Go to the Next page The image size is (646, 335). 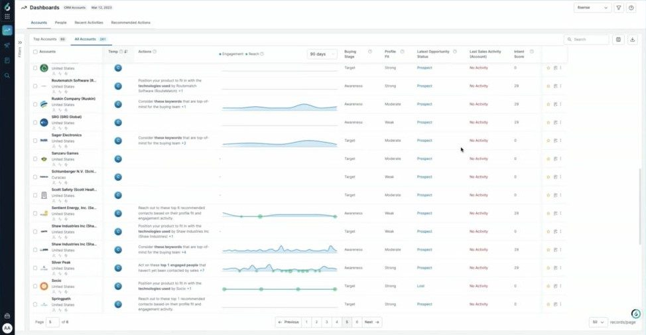coord(371,322)
